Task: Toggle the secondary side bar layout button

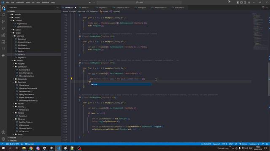Action: point(245,3)
